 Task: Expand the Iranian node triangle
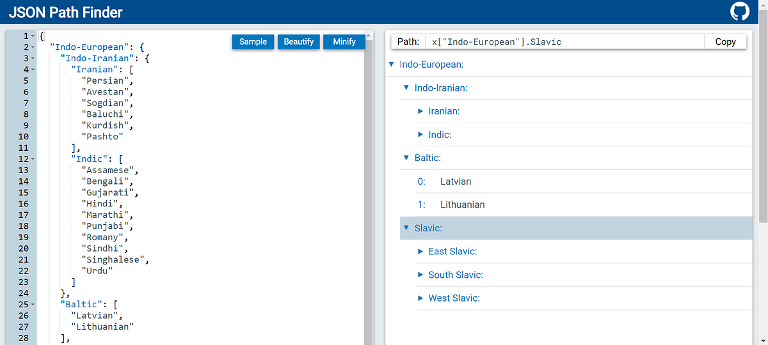coord(420,111)
